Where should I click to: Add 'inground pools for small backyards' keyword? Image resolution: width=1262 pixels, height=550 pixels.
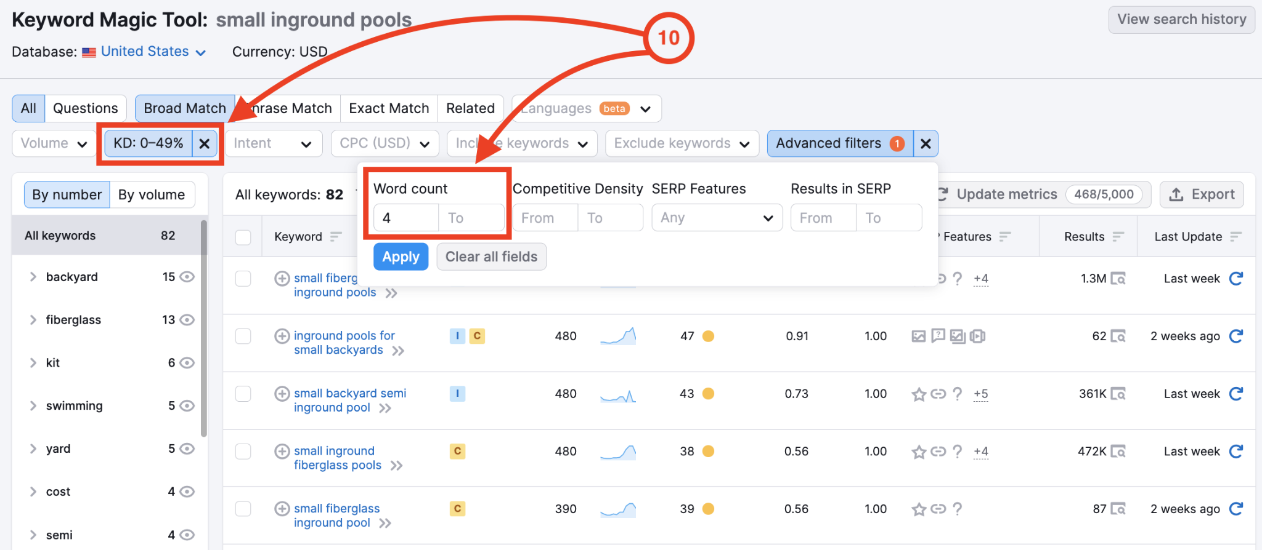[x=282, y=336]
